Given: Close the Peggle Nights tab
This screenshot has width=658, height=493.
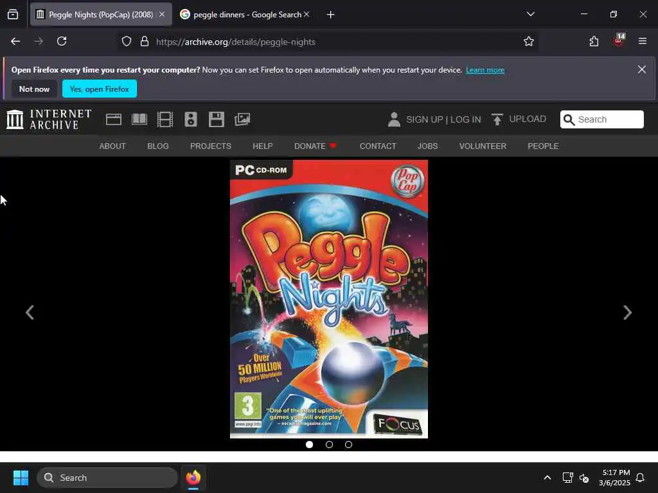Looking at the screenshot, I should 162,14.
